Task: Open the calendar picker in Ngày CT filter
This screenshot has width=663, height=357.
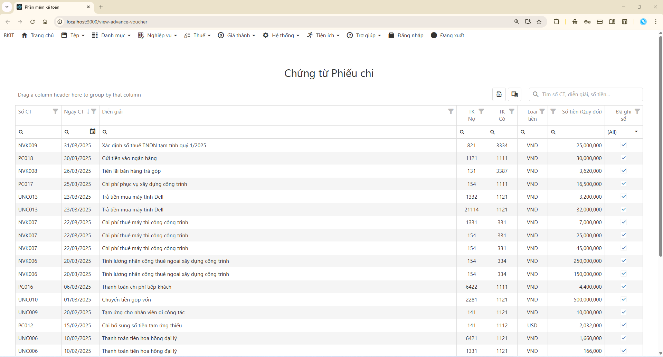Action: pos(92,131)
